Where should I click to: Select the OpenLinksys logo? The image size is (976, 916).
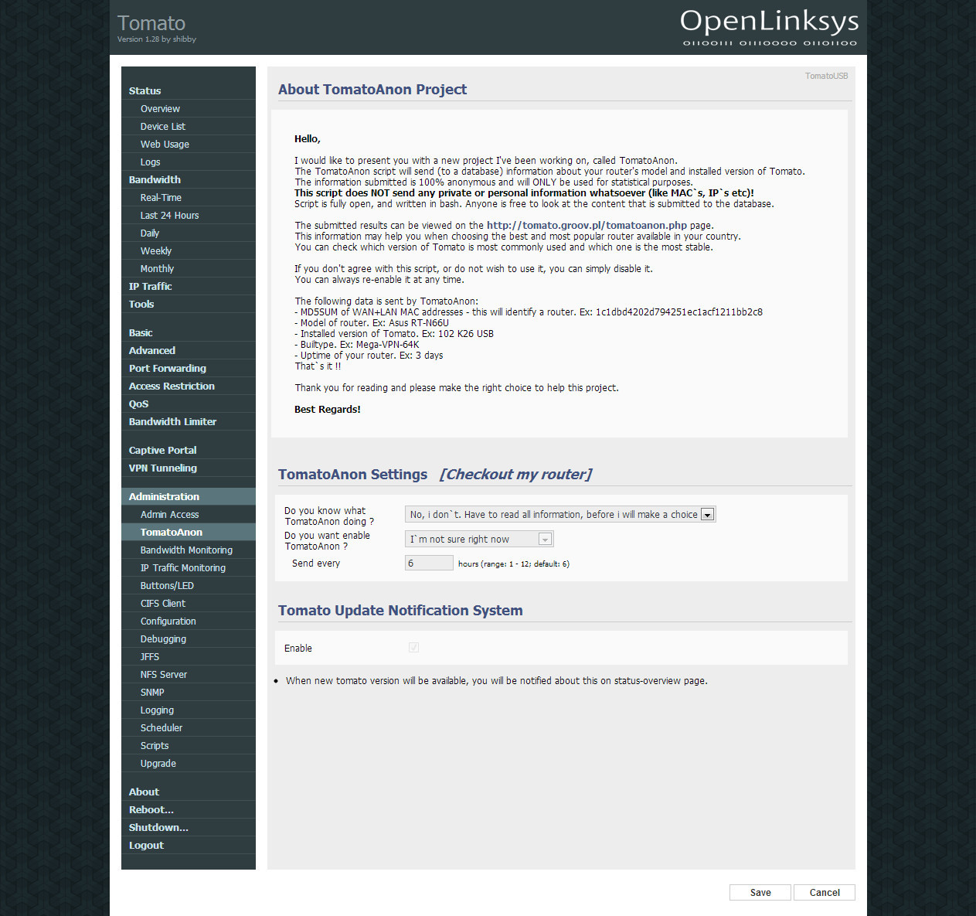pyautogui.click(x=770, y=27)
